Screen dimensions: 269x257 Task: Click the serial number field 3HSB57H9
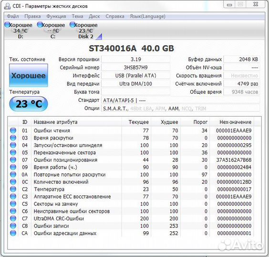136,68
